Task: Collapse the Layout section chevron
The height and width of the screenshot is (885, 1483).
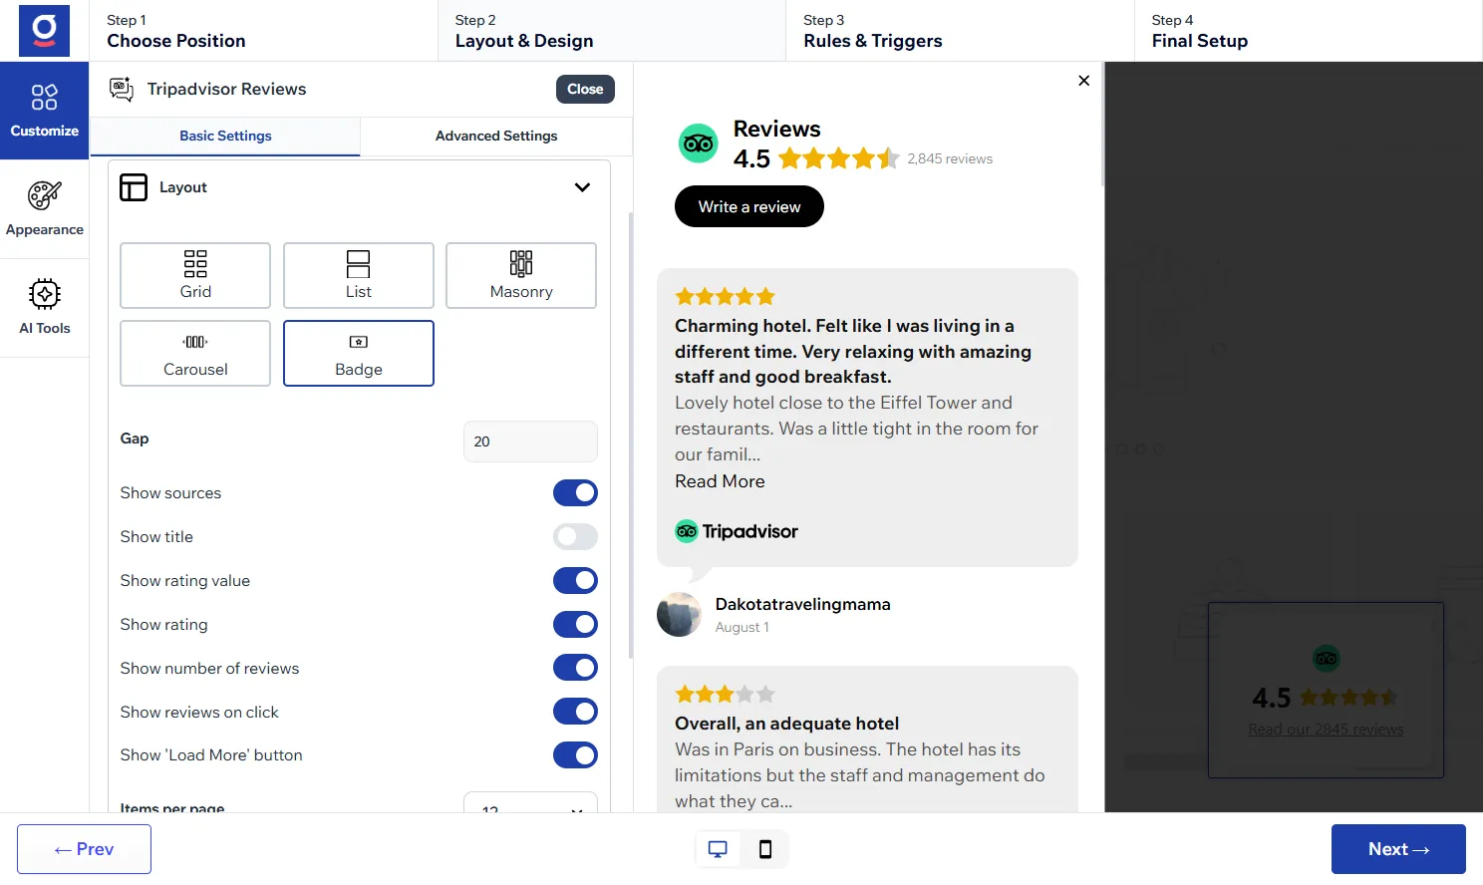Action: coord(582,187)
